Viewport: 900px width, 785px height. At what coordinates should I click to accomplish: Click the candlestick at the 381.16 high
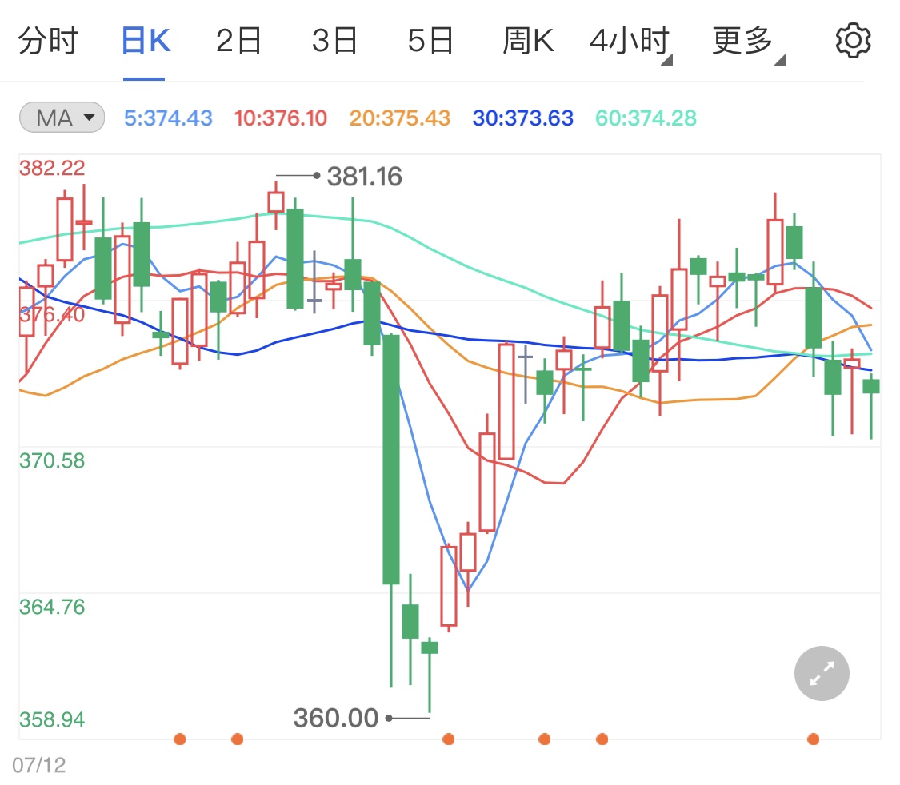276,202
